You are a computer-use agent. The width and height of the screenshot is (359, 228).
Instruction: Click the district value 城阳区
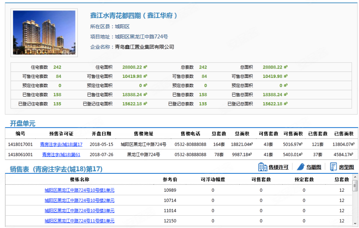click(122, 27)
